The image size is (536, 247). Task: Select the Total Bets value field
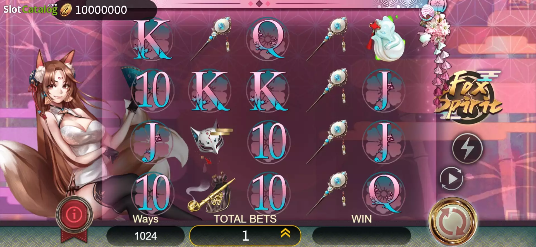click(x=245, y=236)
